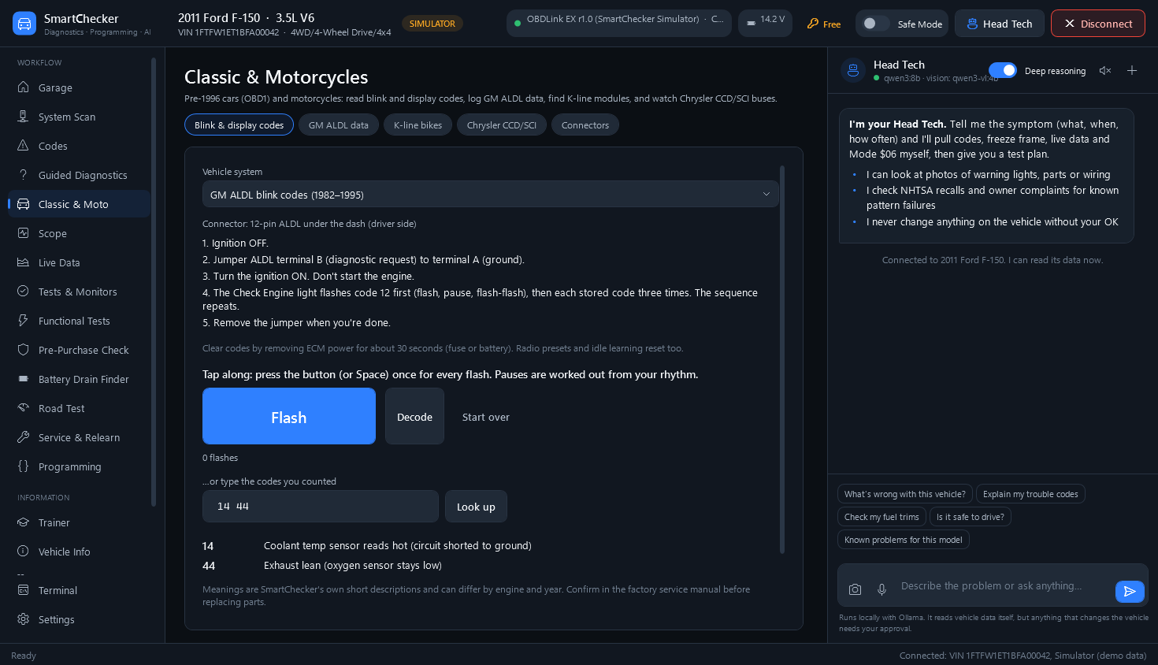
Task: Open the OBDLink EX adapter status selector
Action: (x=619, y=23)
